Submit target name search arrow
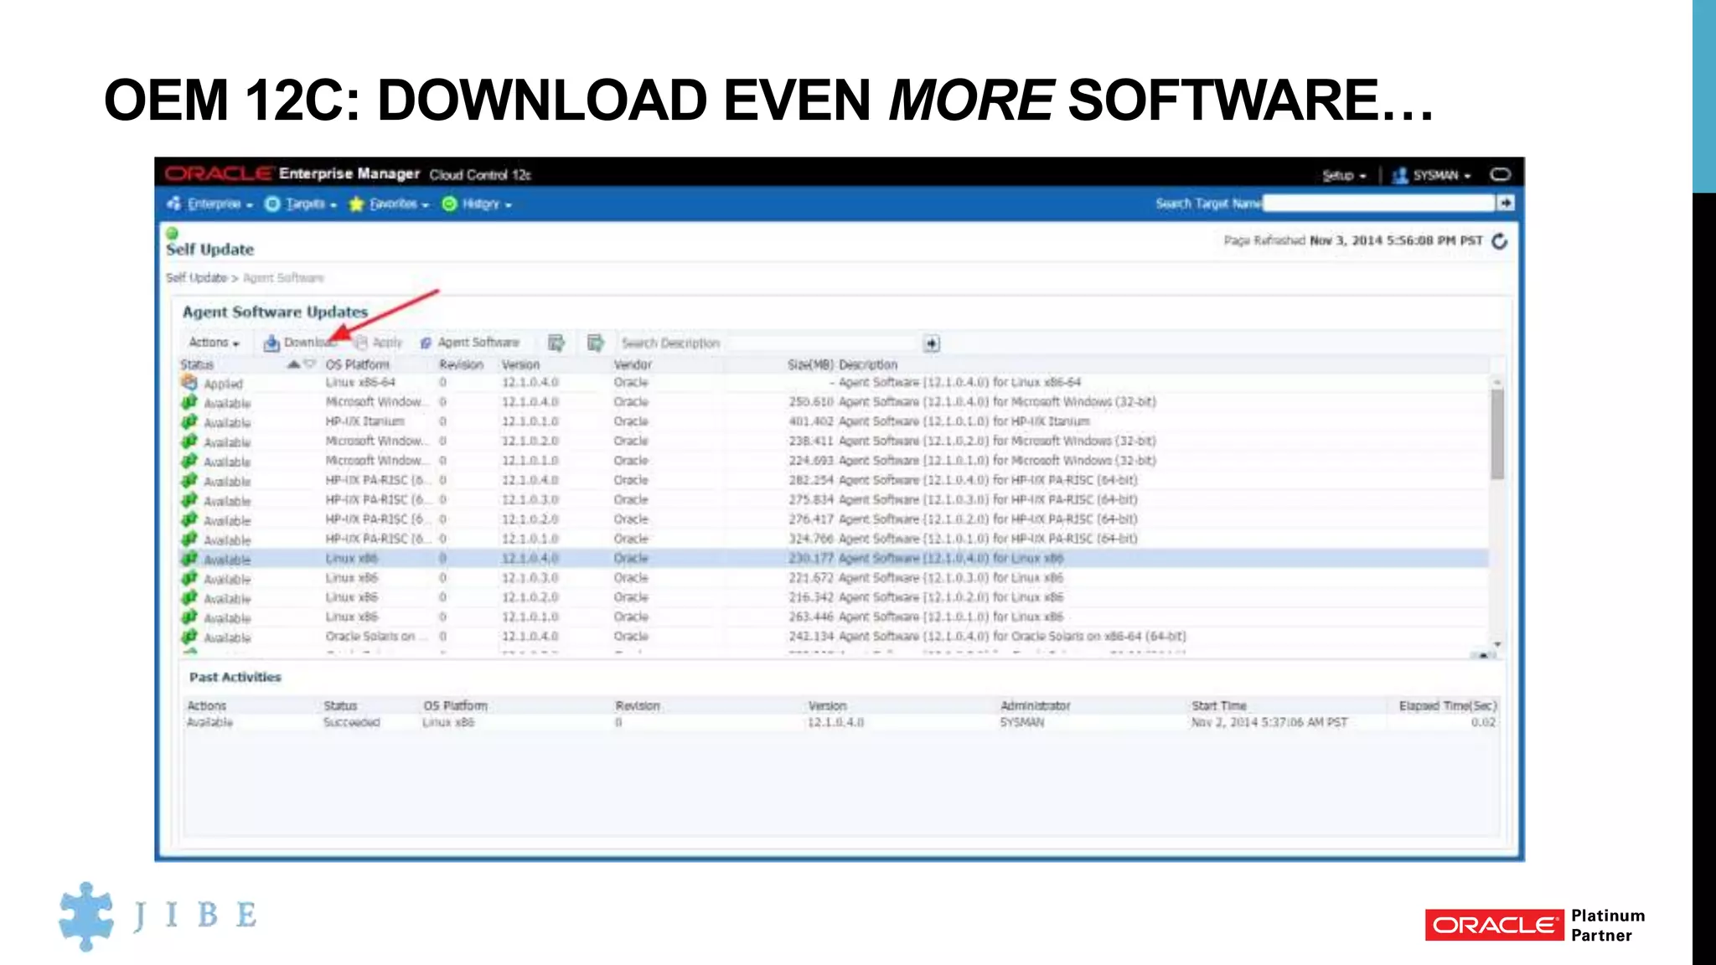 tap(1506, 203)
